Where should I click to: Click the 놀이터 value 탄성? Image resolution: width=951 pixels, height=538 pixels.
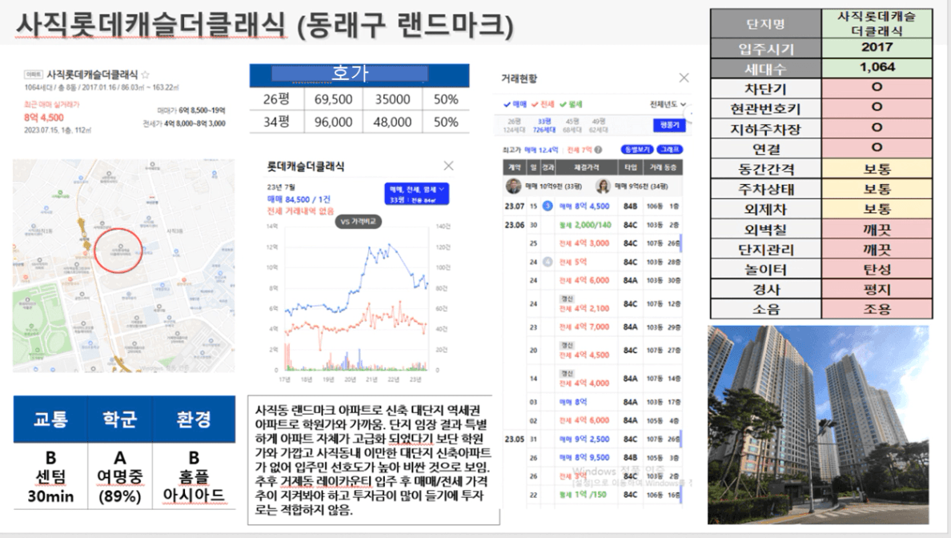[877, 269]
